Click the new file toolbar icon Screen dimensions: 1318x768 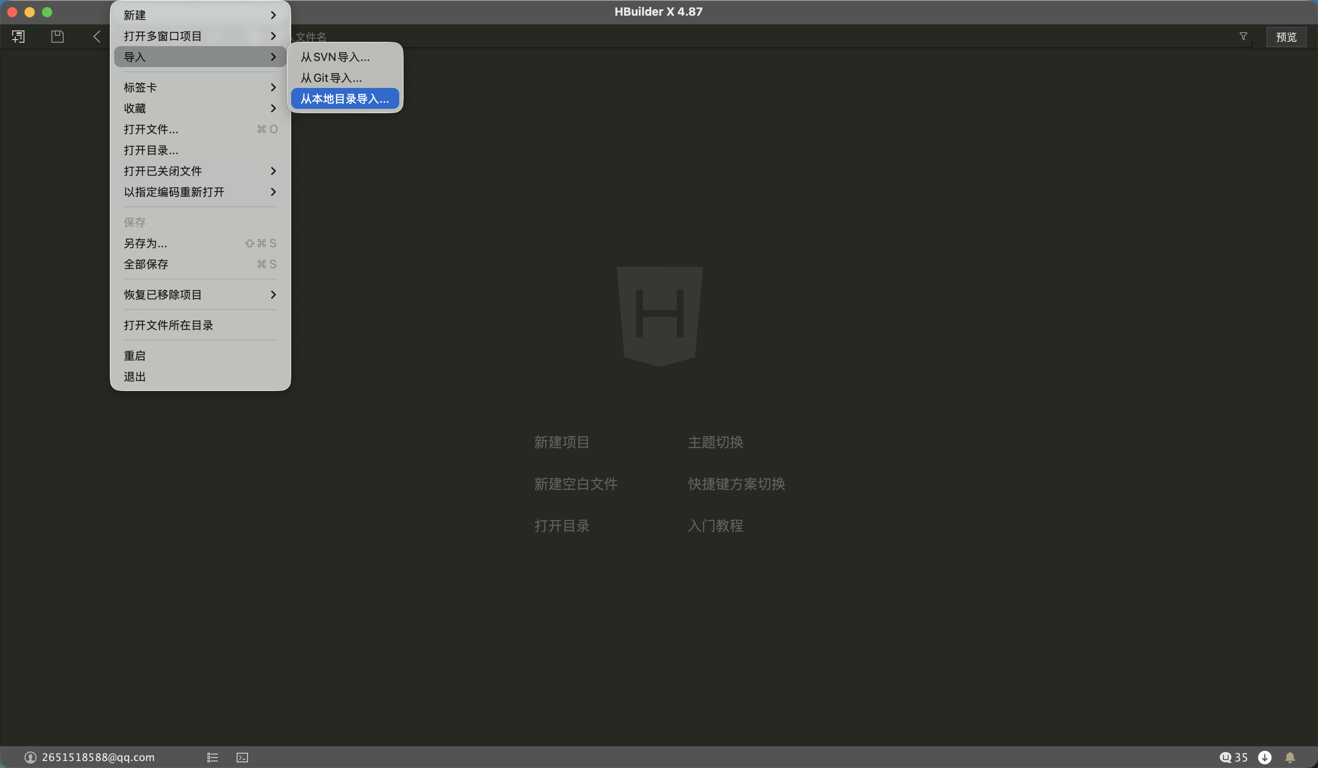pyautogui.click(x=18, y=37)
